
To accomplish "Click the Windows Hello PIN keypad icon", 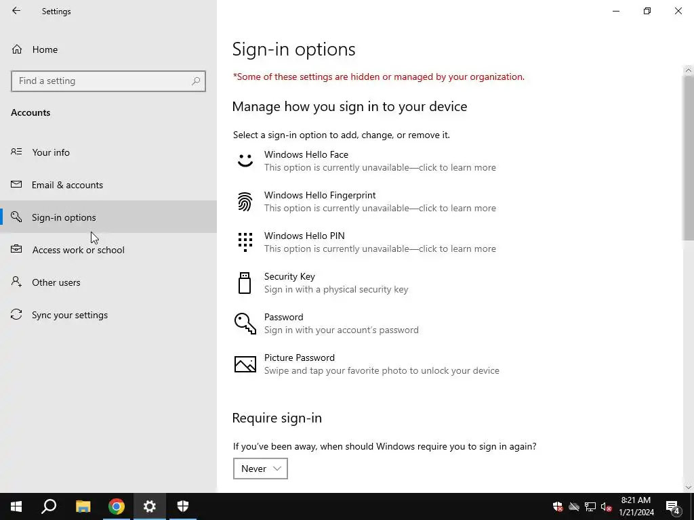I will (x=245, y=242).
